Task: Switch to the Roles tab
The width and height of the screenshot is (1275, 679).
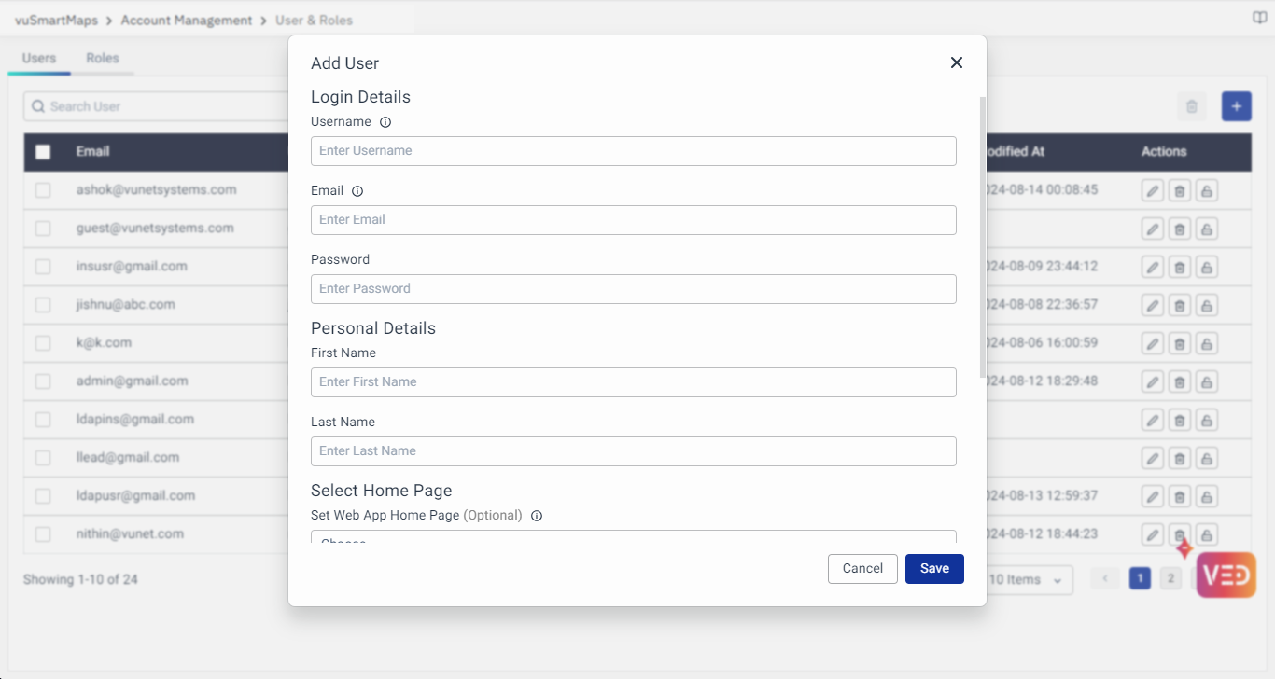Action: point(103,58)
